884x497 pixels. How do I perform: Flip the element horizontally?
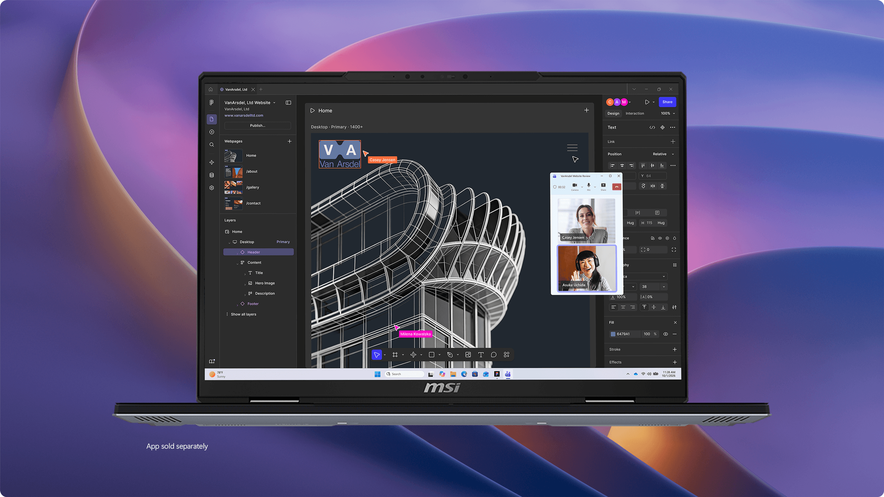653,186
